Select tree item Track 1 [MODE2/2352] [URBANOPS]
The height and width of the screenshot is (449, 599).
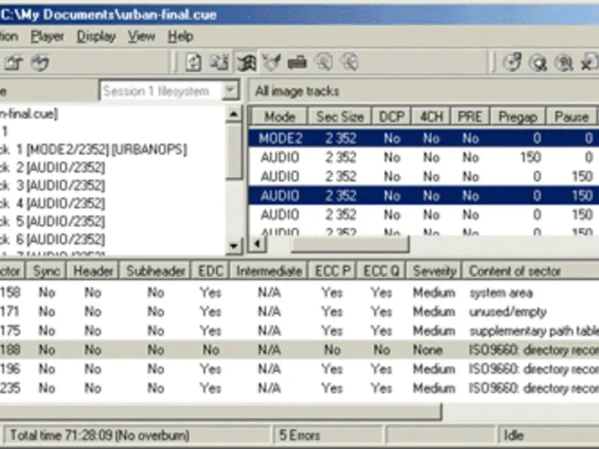pyautogui.click(x=94, y=149)
